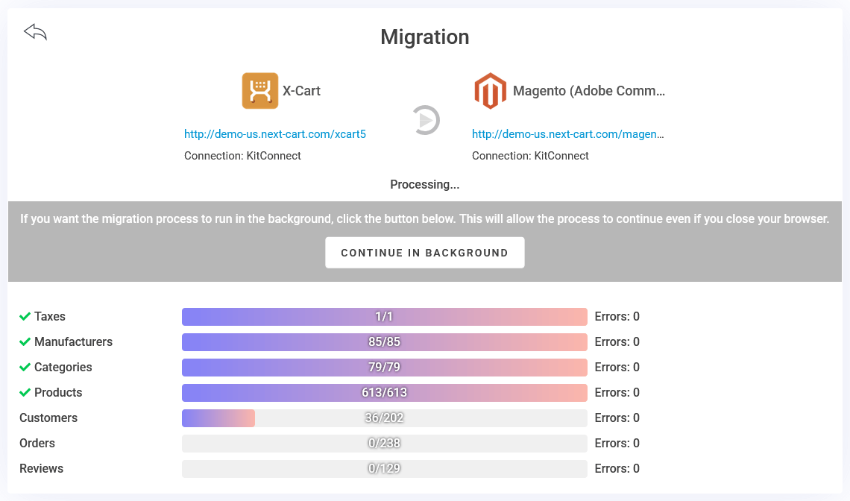Click Errors: 0 in the Reviews row
The image size is (850, 501).
(x=617, y=468)
